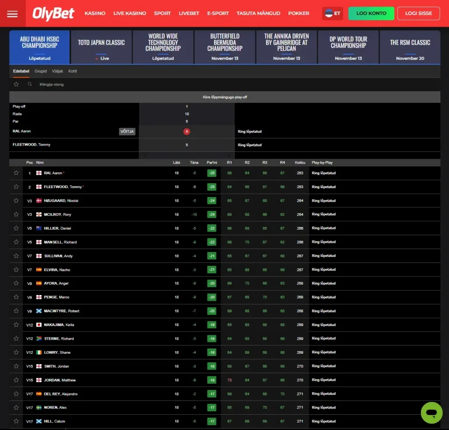Click Denmark flag beside Højgaard, Nicolai
449x430 pixels.
(x=39, y=201)
